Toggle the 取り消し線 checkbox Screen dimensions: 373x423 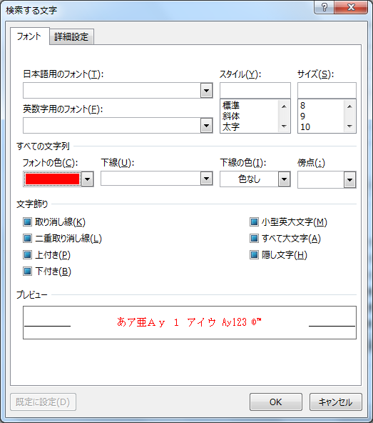[x=27, y=222]
